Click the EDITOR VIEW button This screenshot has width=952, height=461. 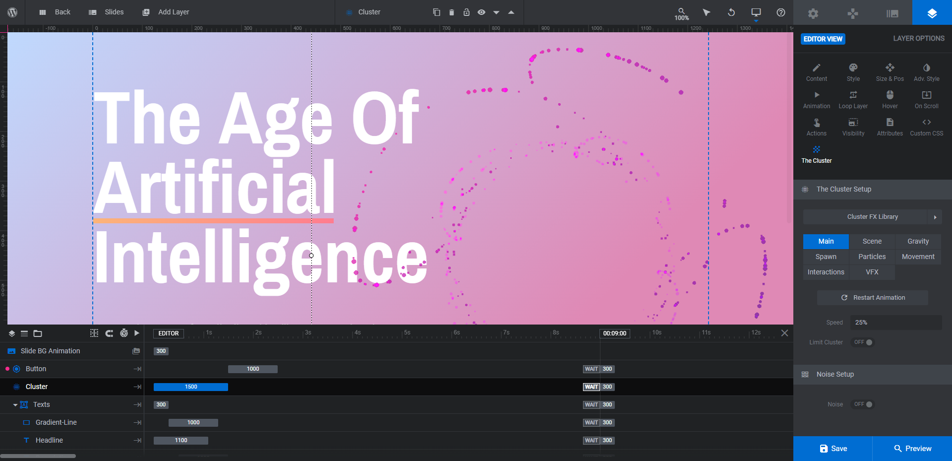click(x=823, y=39)
